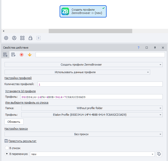The height and width of the screenshot is (161, 168).
Task: Open action properties tab with gear icon
Action: (x=5, y=55)
